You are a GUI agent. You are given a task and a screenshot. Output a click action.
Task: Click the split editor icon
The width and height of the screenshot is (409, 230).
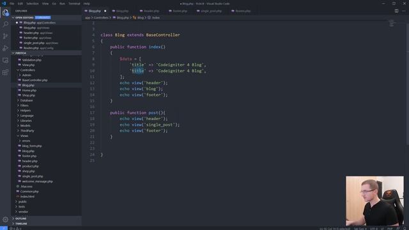pos(396,11)
